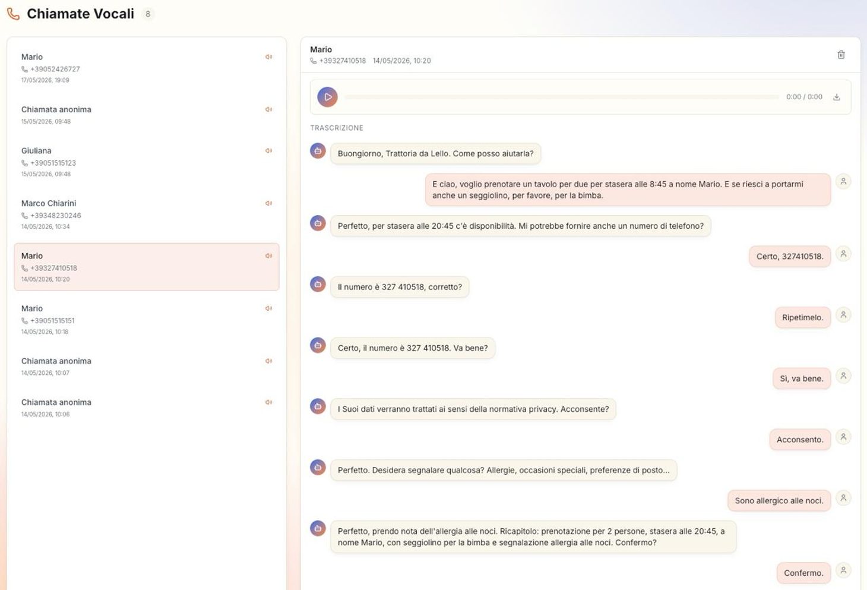Click the phone icon beside Chiamate Vocali title

point(13,14)
